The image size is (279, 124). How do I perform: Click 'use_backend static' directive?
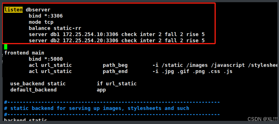tap(38, 84)
